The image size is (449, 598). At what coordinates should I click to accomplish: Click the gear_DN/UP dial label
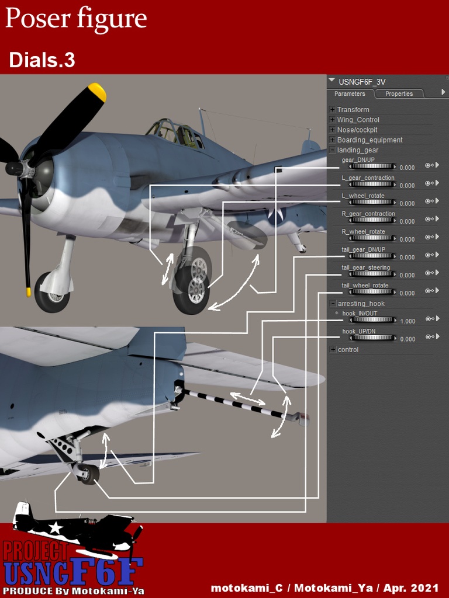pyautogui.click(x=358, y=160)
